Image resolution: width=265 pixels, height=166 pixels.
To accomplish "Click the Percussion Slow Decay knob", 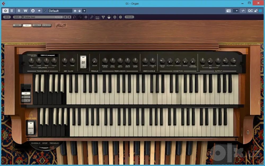I will (x=128, y=61).
